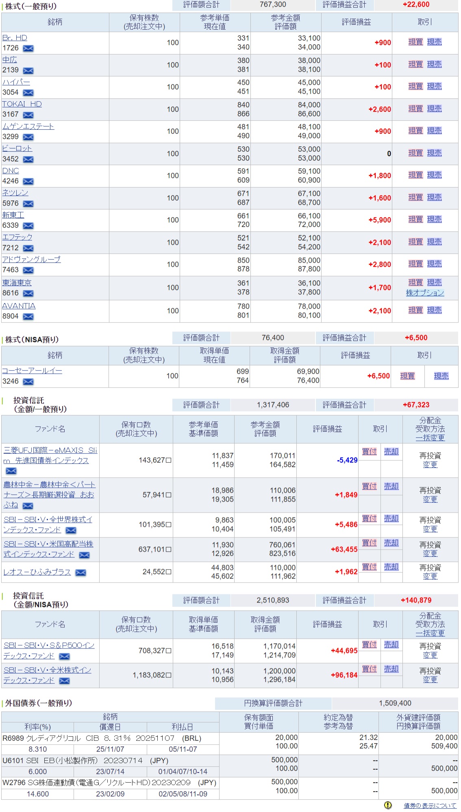
Task: Click 現売 for コーセーアールイー NISA row
Action: point(441,376)
